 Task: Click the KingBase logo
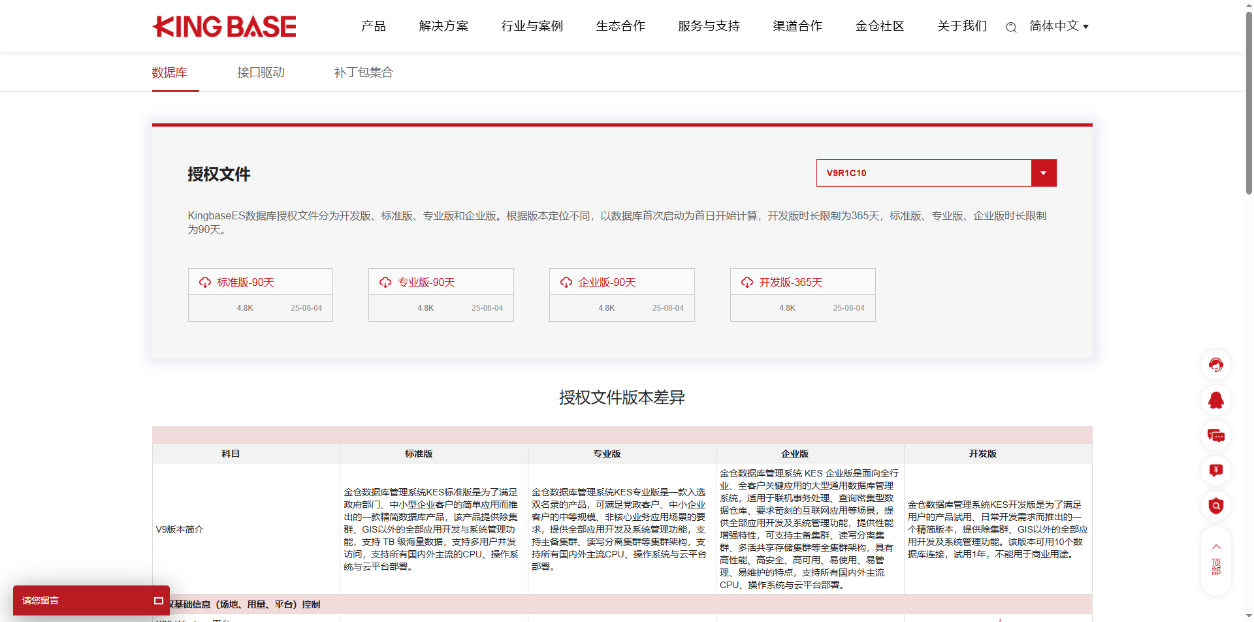pyautogui.click(x=224, y=27)
